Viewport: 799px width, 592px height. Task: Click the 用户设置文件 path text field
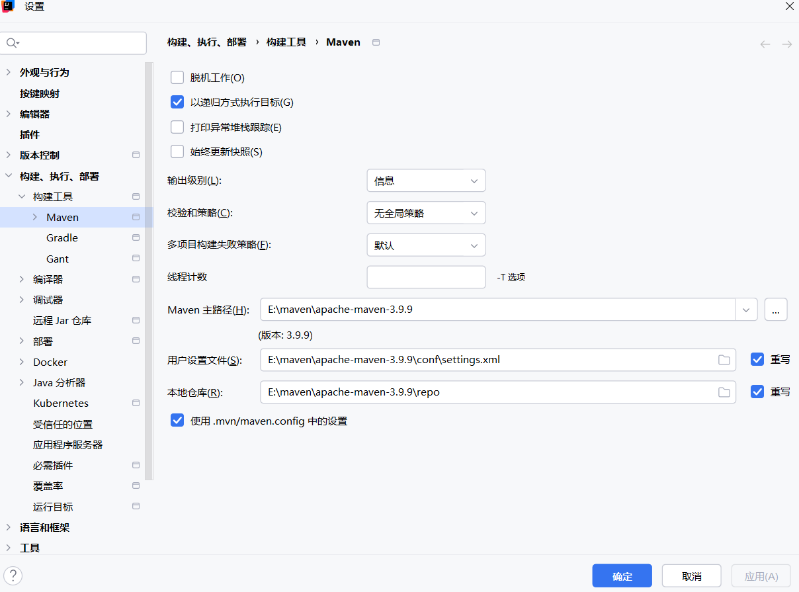click(498, 360)
